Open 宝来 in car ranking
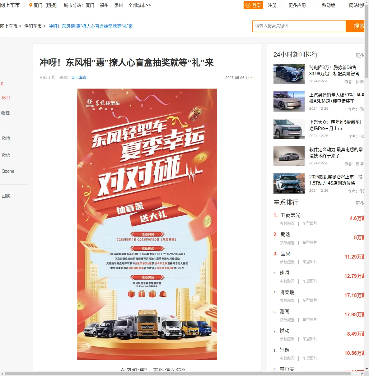 click(x=286, y=254)
